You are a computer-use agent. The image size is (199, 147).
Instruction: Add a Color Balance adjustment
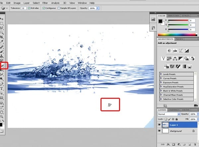pyautogui.click(x=175, y=58)
